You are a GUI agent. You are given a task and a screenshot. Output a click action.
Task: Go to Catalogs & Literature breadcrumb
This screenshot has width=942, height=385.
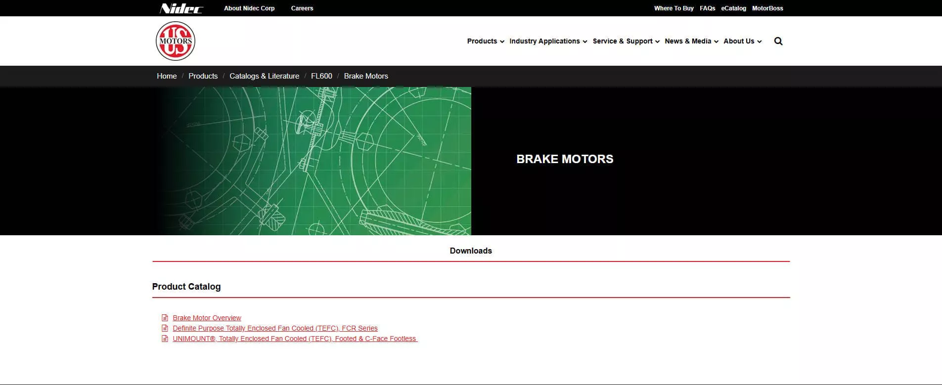[264, 76]
